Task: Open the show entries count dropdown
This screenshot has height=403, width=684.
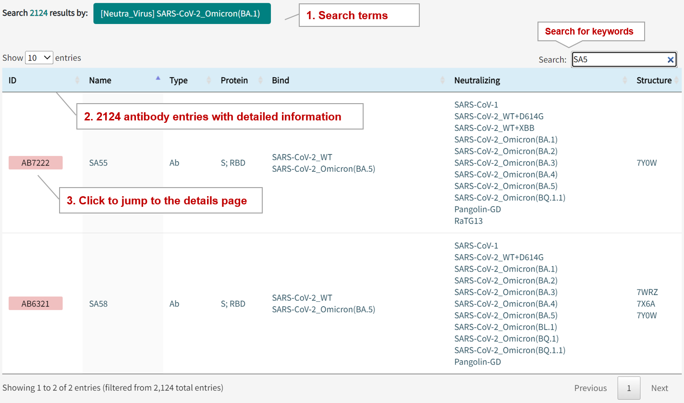Action: [39, 58]
